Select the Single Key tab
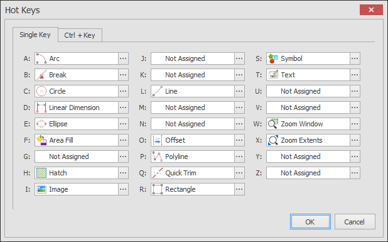The height and width of the screenshot is (242, 388). point(35,35)
